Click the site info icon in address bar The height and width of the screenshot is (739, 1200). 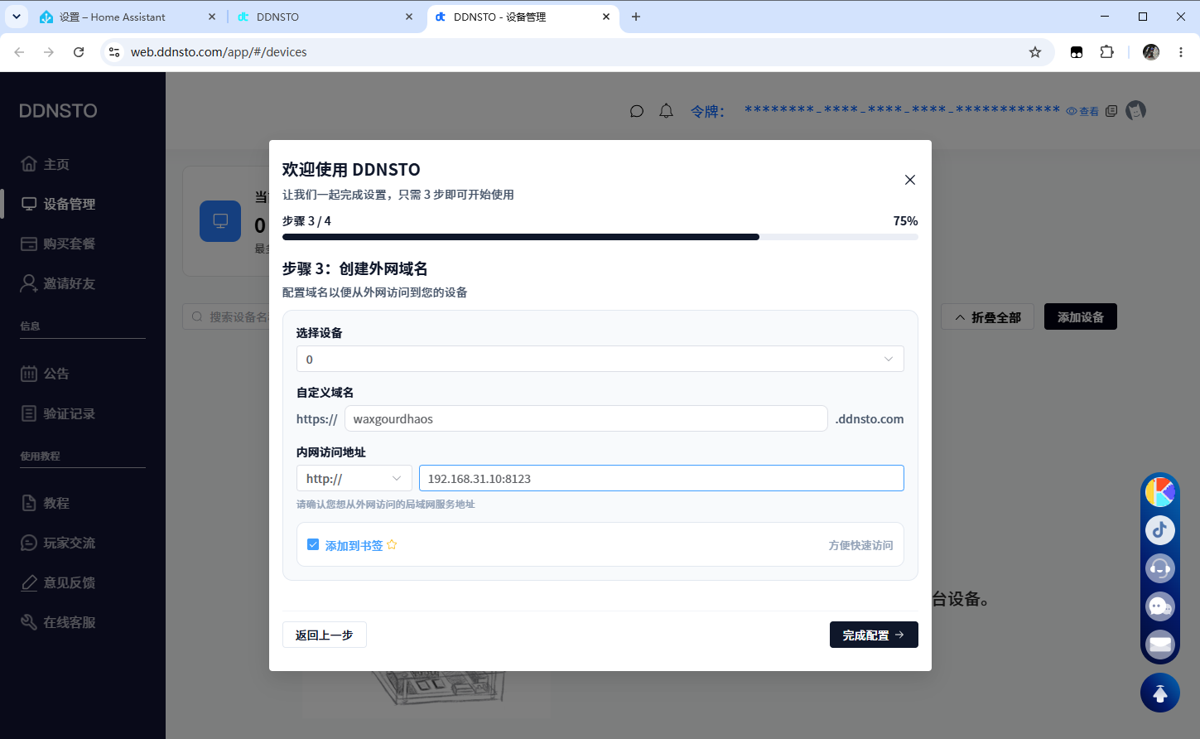coord(114,52)
